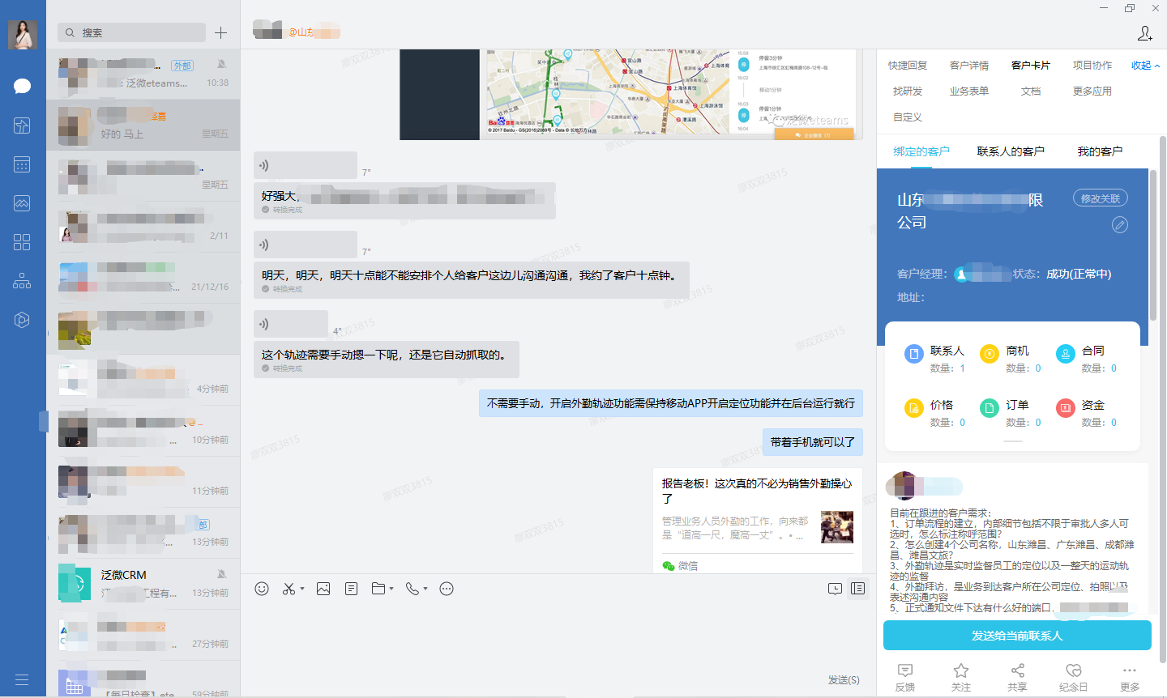
Task: Open the 联系人 contacts icon on customer card
Action: tap(913, 353)
